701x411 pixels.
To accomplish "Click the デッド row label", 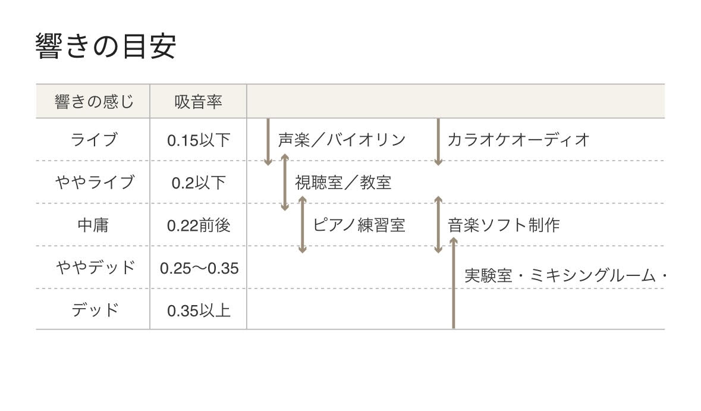I will [x=95, y=309].
